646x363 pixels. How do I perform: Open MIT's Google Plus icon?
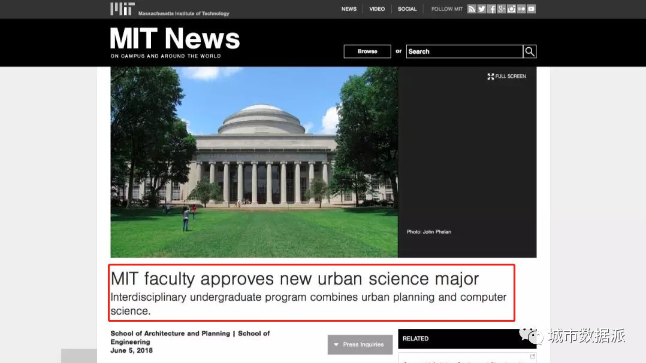pos(502,9)
